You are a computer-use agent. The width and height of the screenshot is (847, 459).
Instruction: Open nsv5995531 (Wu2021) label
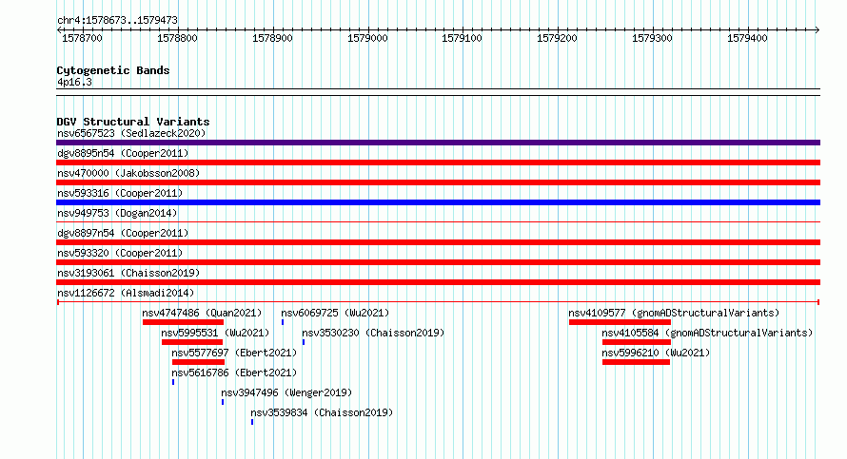coord(215,333)
